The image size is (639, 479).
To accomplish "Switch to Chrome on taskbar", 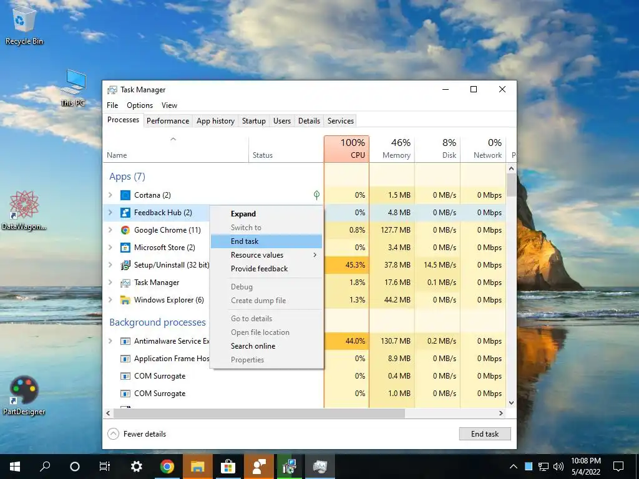I will pos(167,467).
